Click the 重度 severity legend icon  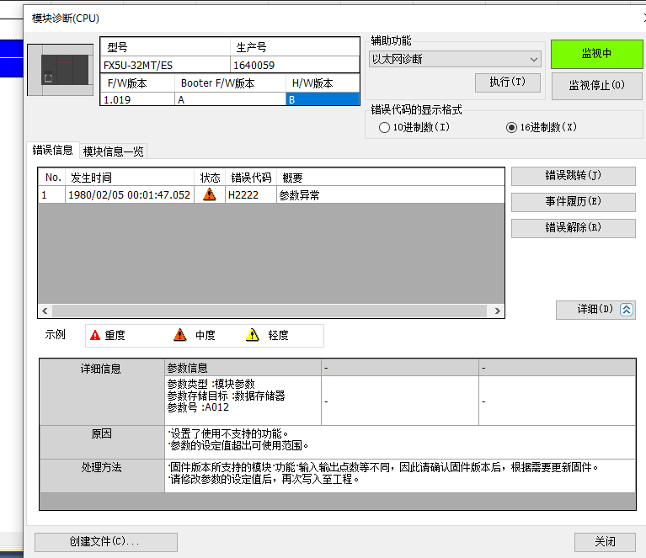point(95,335)
